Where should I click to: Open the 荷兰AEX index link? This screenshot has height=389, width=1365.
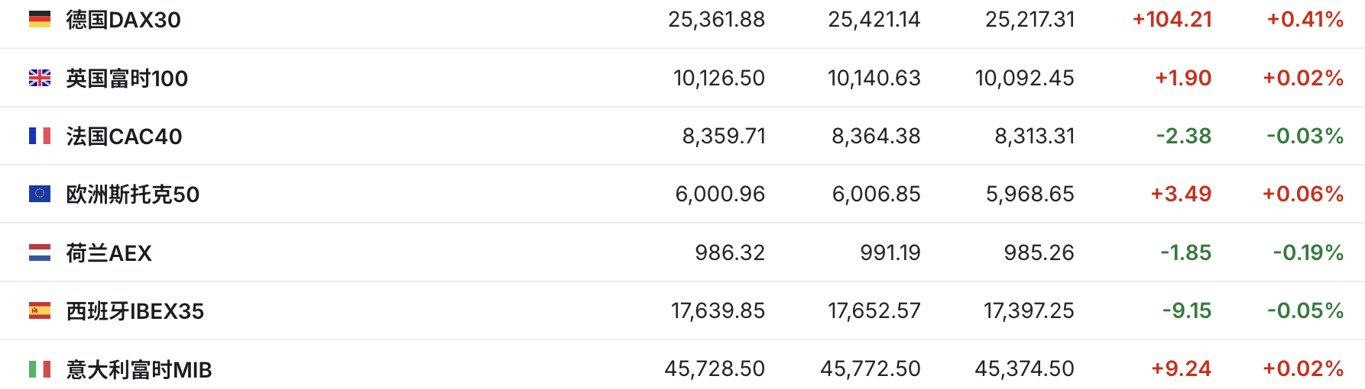click(109, 253)
